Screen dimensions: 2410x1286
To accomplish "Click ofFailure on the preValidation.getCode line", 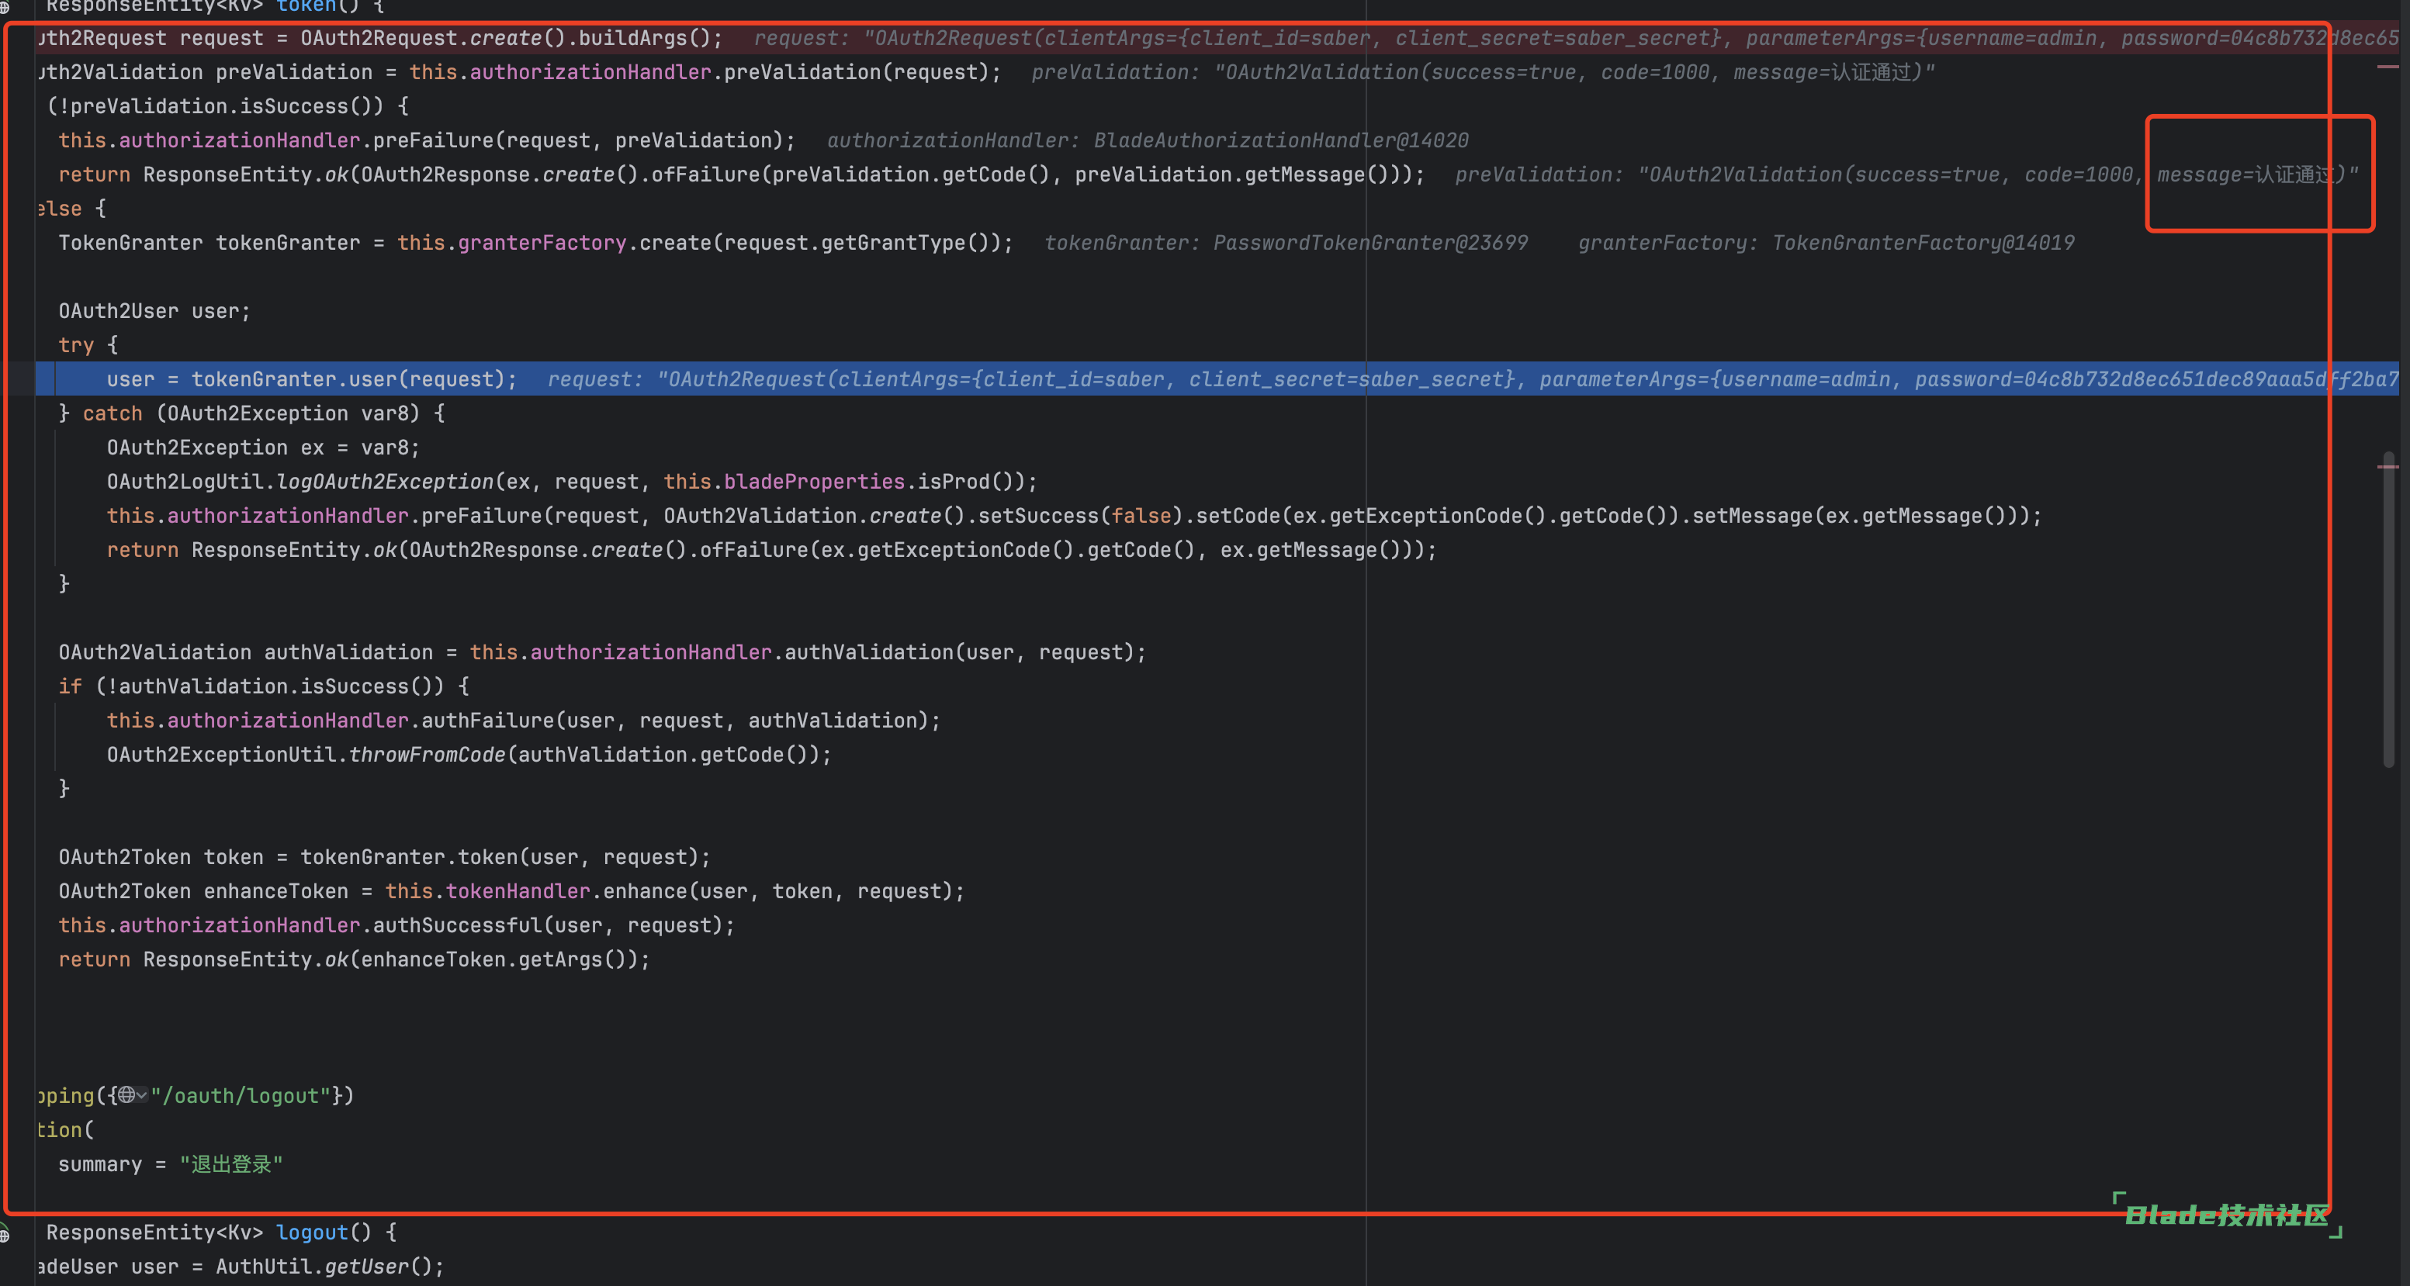I will coord(705,175).
